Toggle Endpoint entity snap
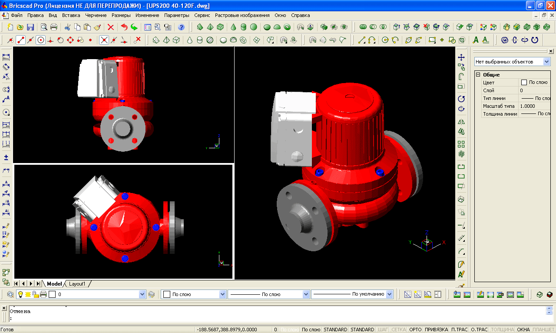The height and width of the screenshot is (333, 556). (20, 40)
